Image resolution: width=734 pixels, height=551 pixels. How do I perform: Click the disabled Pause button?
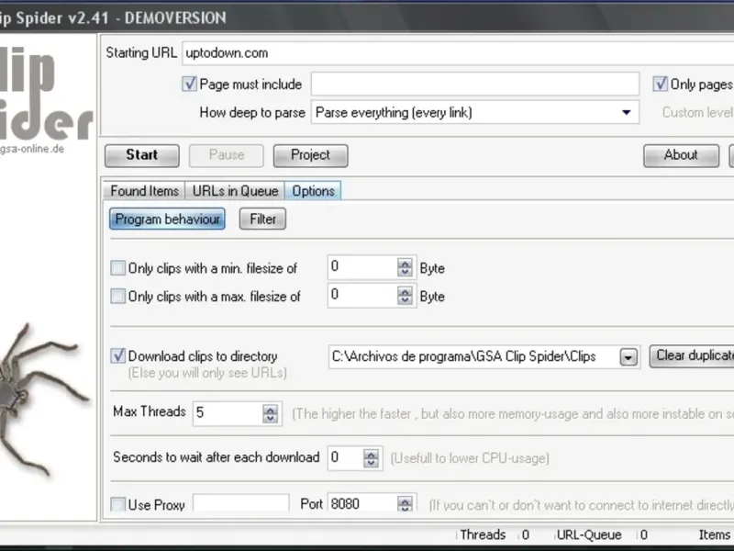point(226,155)
